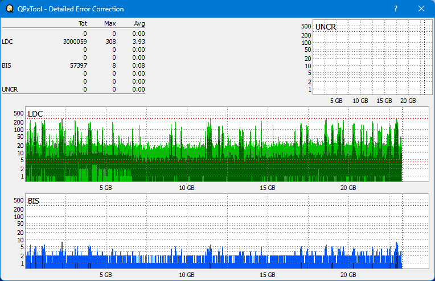The height and width of the screenshot is (281, 435).
Task: Click the LDC row label in table
Action: click(7, 42)
